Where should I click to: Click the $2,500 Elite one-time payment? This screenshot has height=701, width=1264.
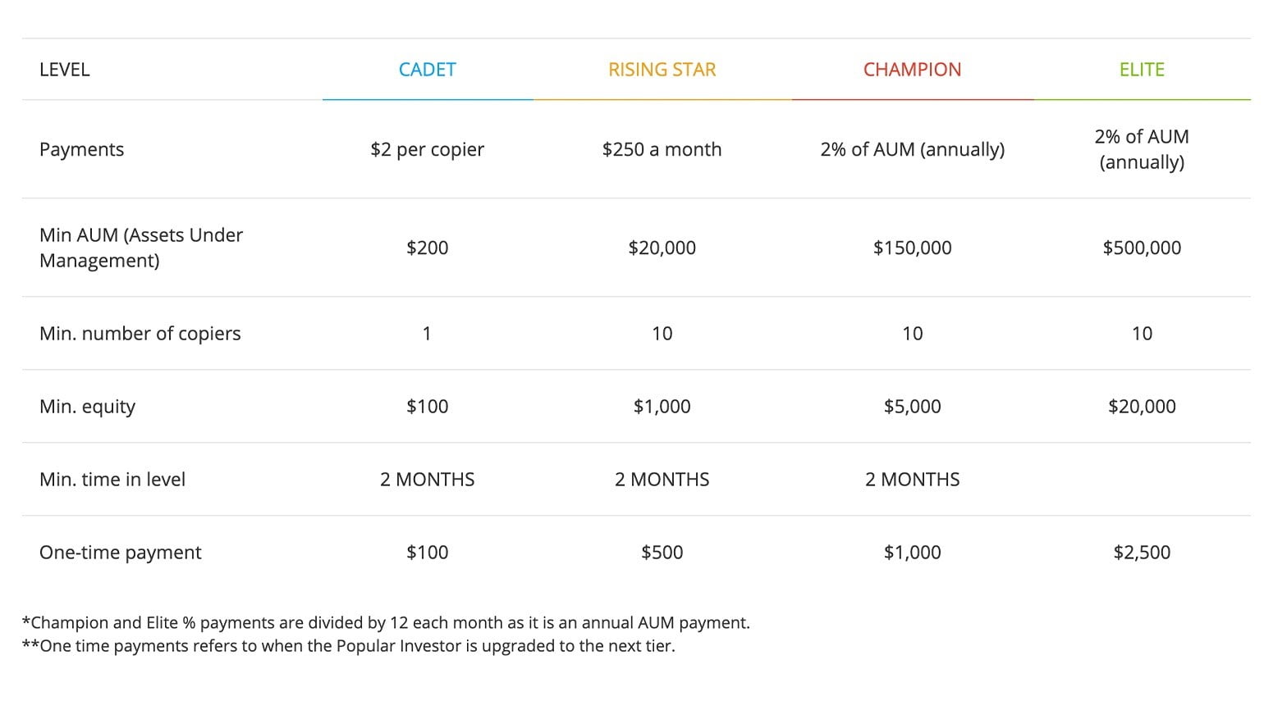(x=1142, y=553)
